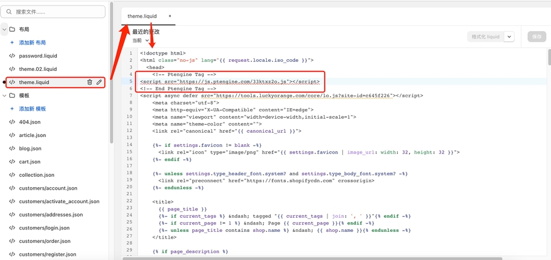The height and width of the screenshot is (260, 551).
Task: Click code icon of cart.json
Action: tap(12, 162)
